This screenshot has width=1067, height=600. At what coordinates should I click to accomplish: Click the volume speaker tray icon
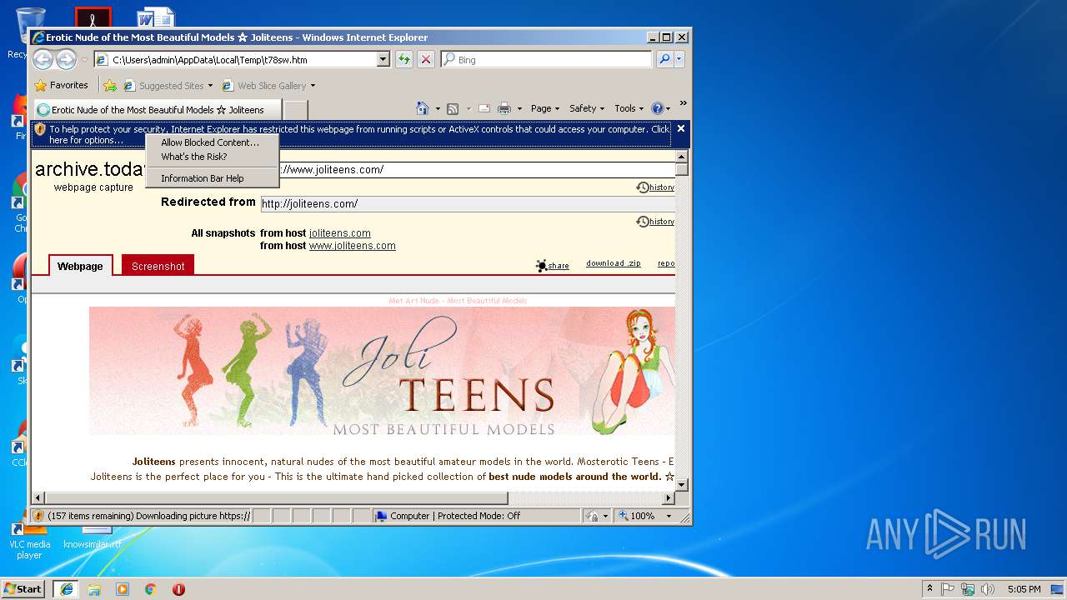click(x=988, y=588)
